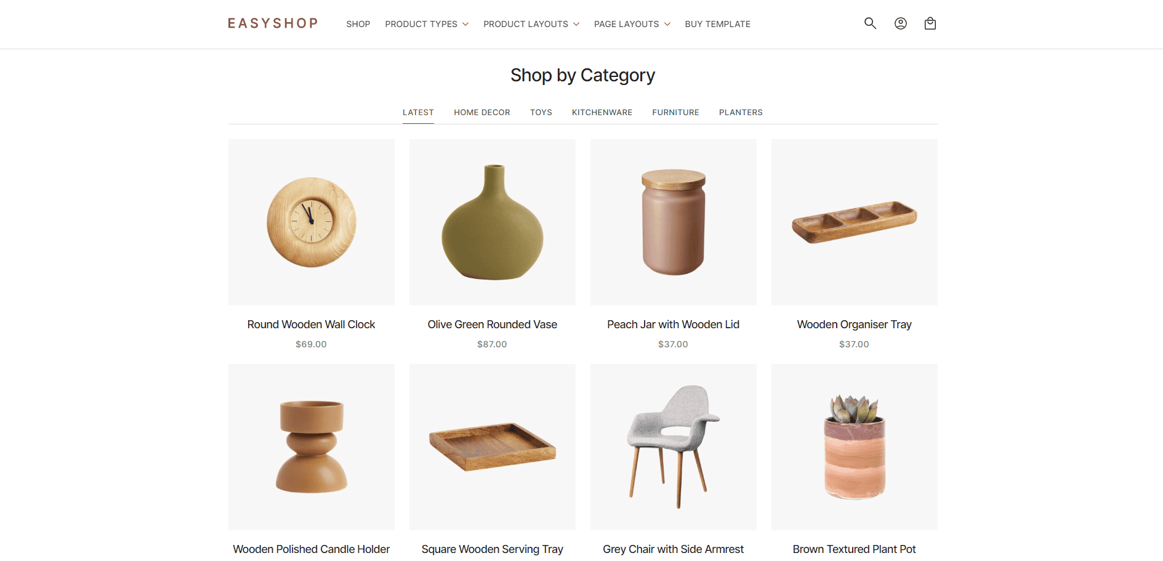Open the search icon in header
The image size is (1163, 561).
[x=870, y=23]
